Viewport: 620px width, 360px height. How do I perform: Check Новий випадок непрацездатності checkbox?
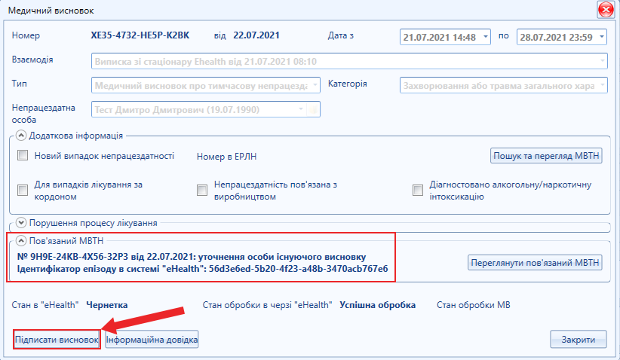pos(23,156)
